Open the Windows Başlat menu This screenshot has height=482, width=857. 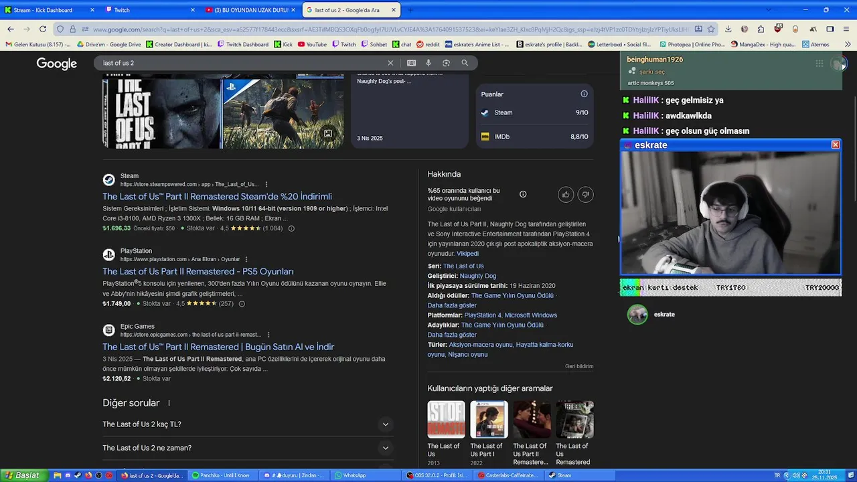tap(23, 475)
